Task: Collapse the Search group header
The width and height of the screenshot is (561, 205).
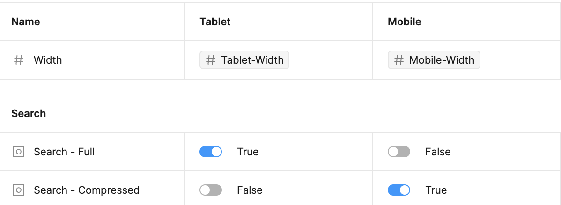Action: 29,113
